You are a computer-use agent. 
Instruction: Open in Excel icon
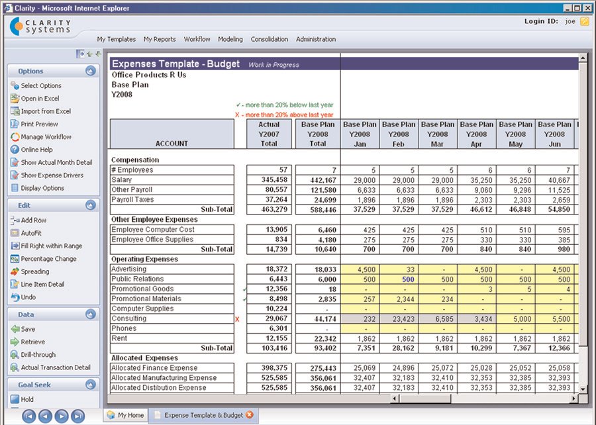click(x=15, y=99)
